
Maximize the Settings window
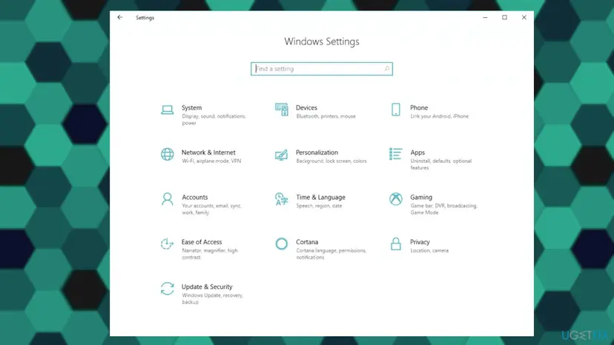pyautogui.click(x=505, y=18)
